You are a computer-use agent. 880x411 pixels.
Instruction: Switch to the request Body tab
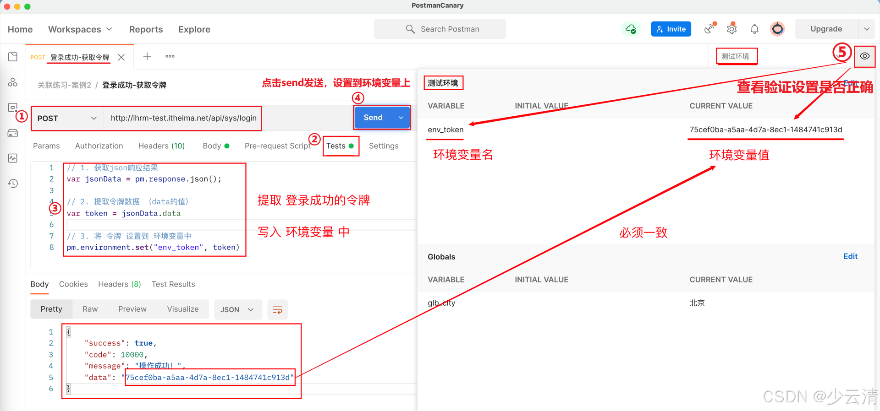click(216, 146)
